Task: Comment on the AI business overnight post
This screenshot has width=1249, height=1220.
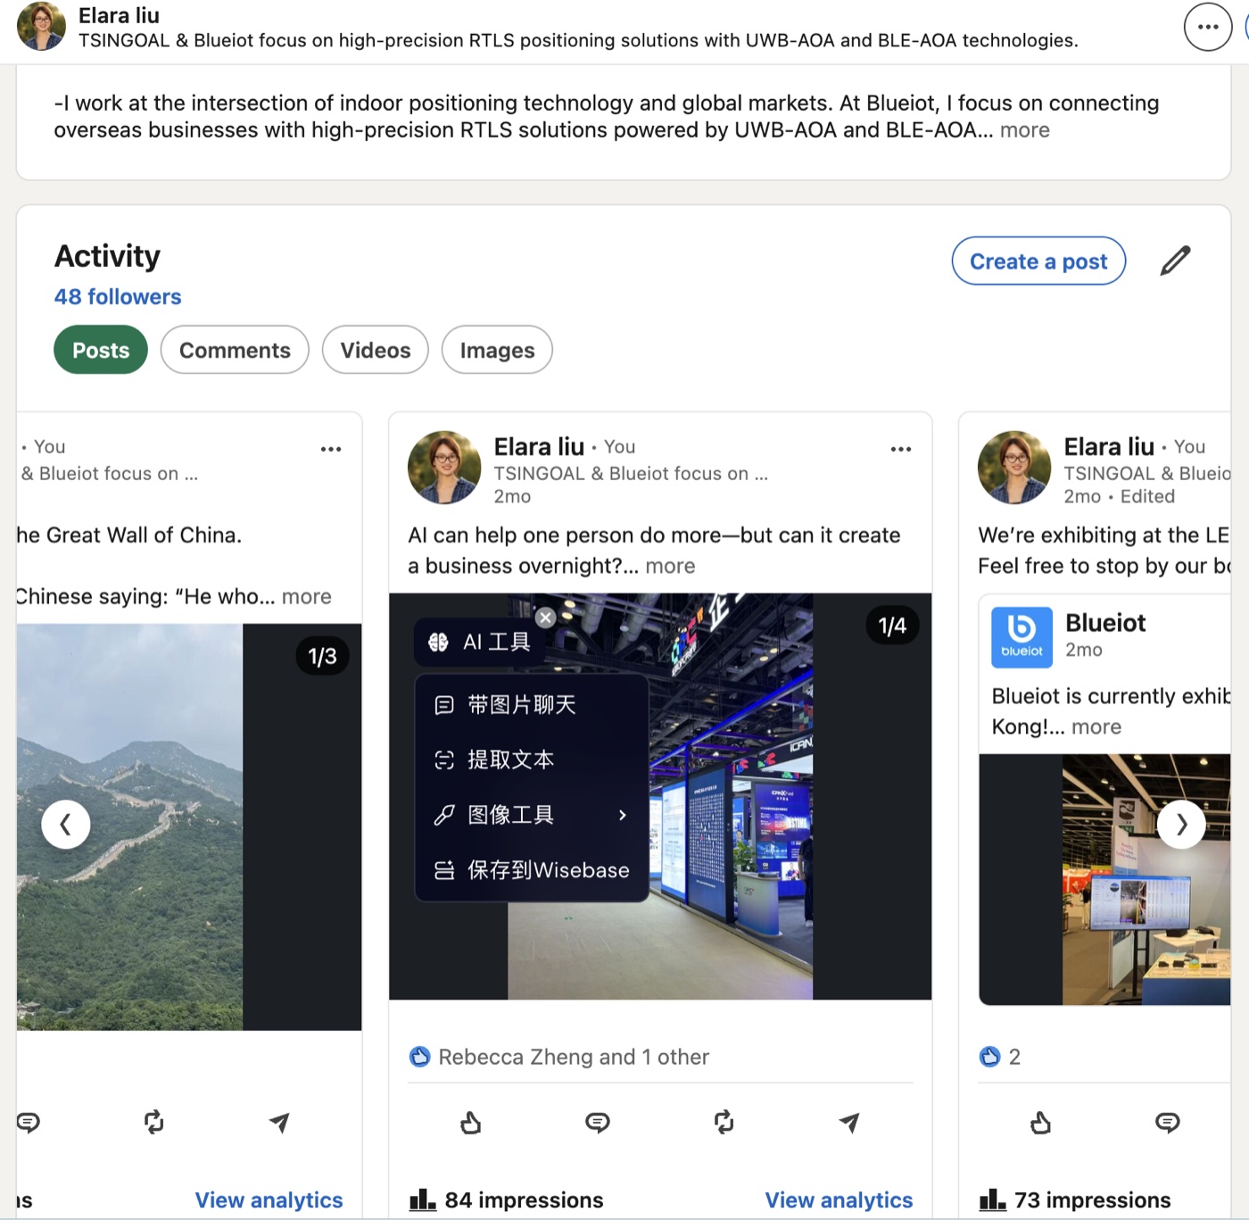Action: 598,1122
